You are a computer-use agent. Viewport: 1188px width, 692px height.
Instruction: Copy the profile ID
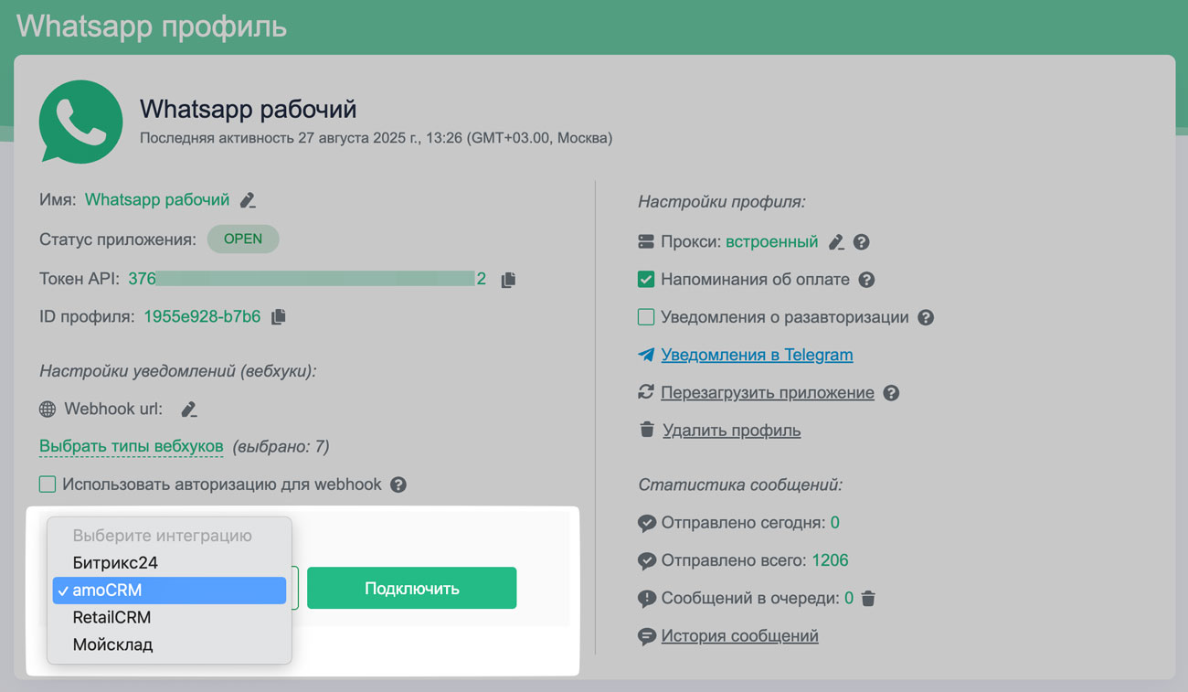point(279,317)
